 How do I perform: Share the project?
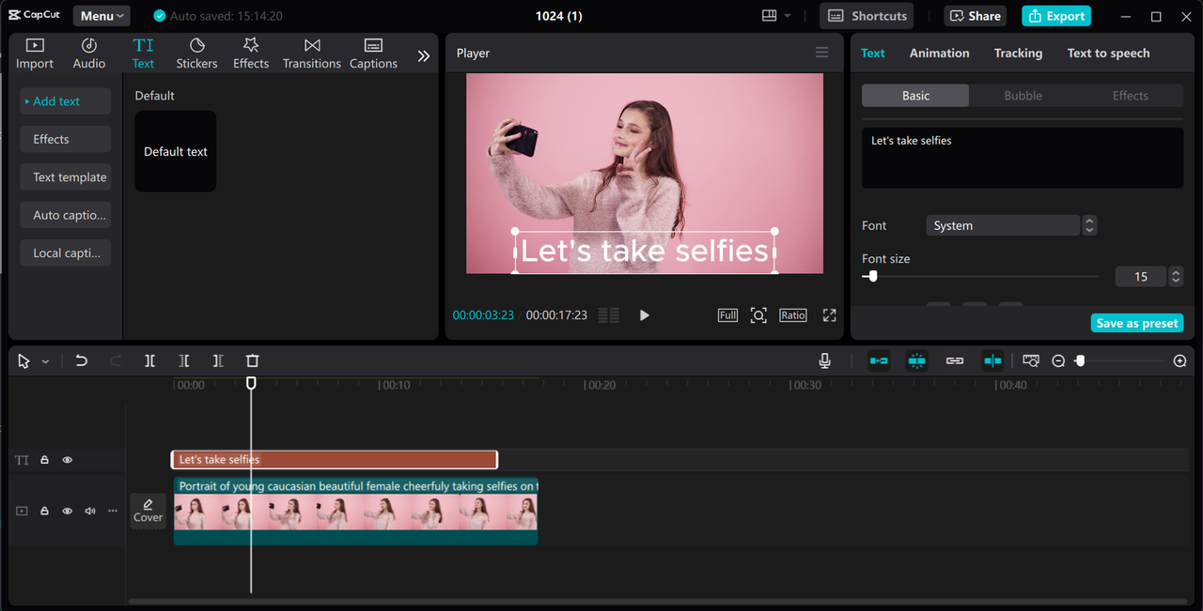[975, 16]
